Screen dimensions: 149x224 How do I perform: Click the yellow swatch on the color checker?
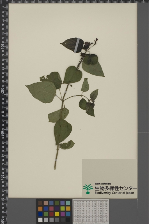point(57,214)
